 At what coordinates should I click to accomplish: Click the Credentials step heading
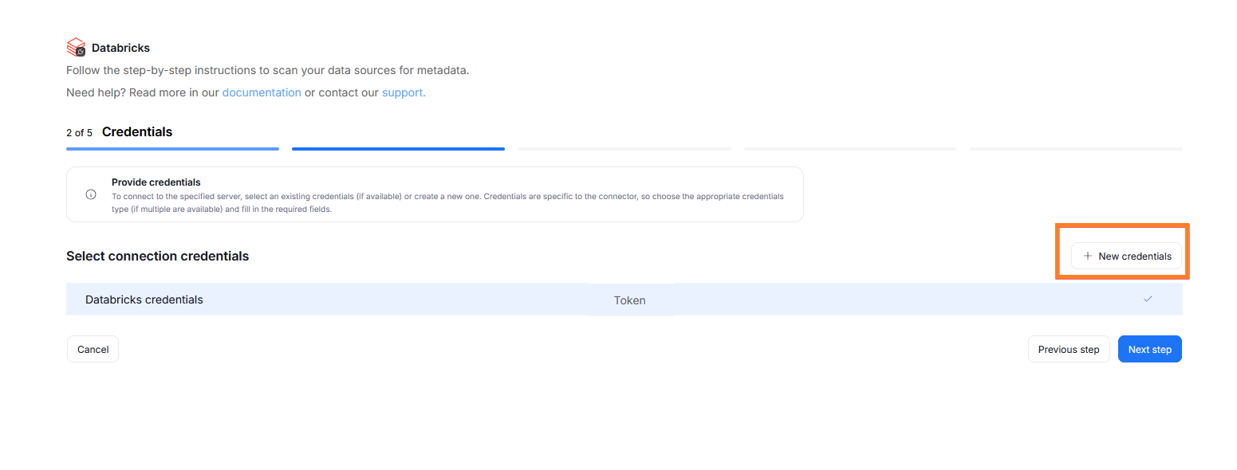coord(137,131)
